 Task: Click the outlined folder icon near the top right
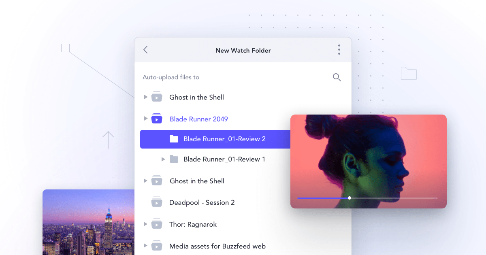(x=409, y=73)
